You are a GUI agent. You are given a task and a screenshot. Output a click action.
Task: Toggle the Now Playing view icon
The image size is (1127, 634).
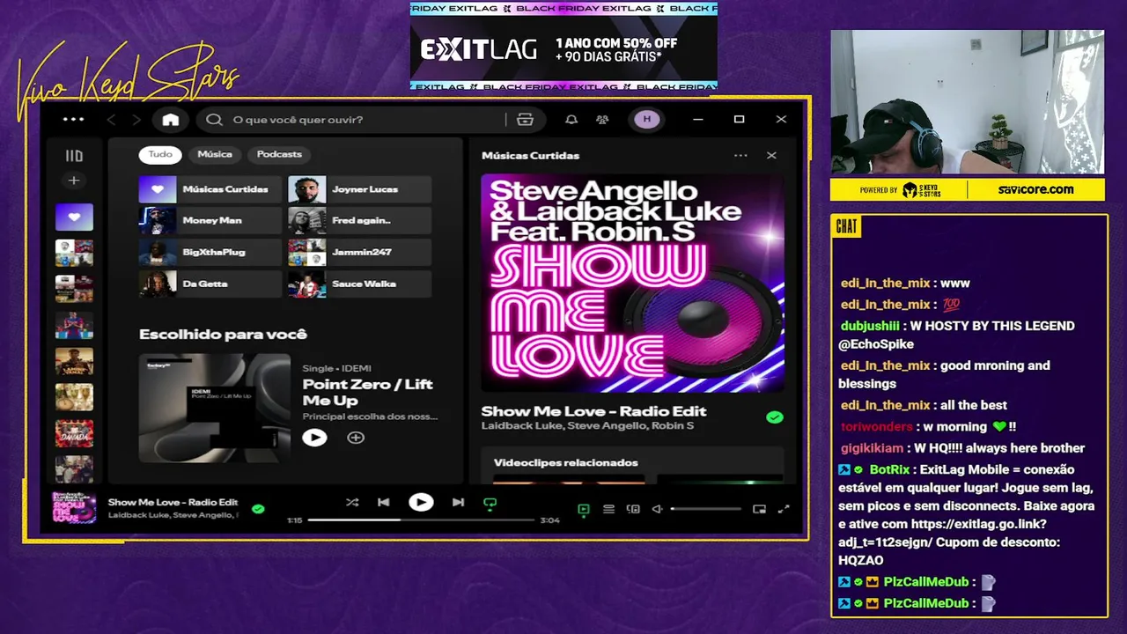pyautogui.click(x=583, y=509)
